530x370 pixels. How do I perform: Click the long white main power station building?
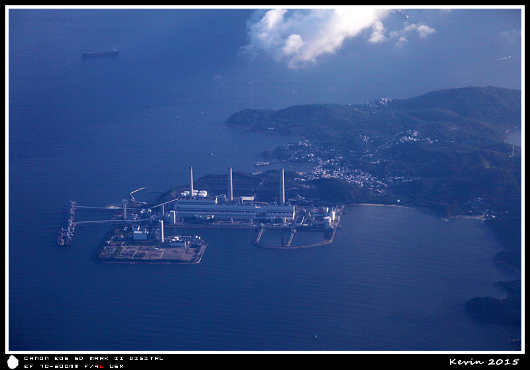[232, 210]
